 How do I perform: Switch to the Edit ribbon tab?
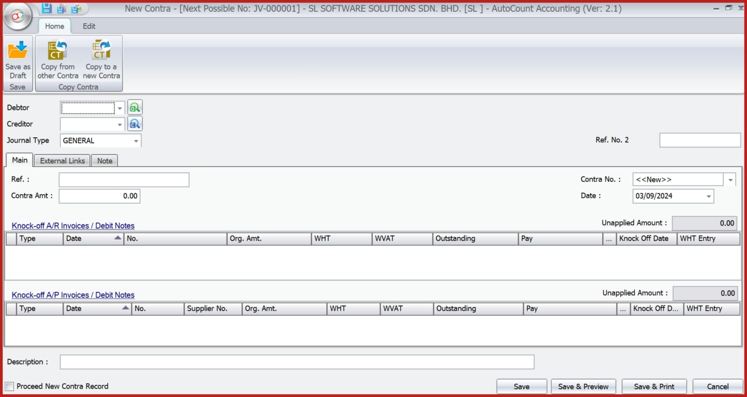pyautogui.click(x=89, y=26)
